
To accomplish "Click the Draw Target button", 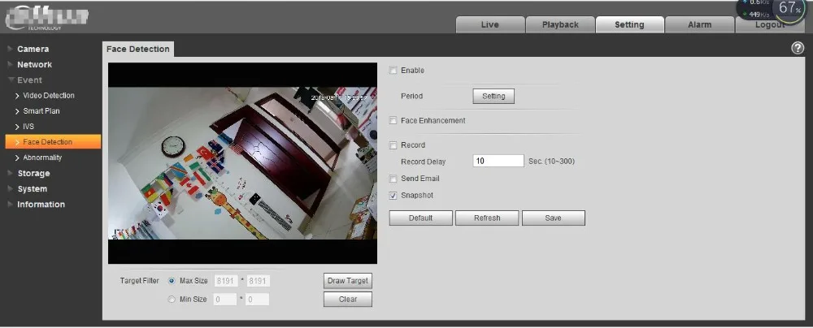I will coord(348,281).
